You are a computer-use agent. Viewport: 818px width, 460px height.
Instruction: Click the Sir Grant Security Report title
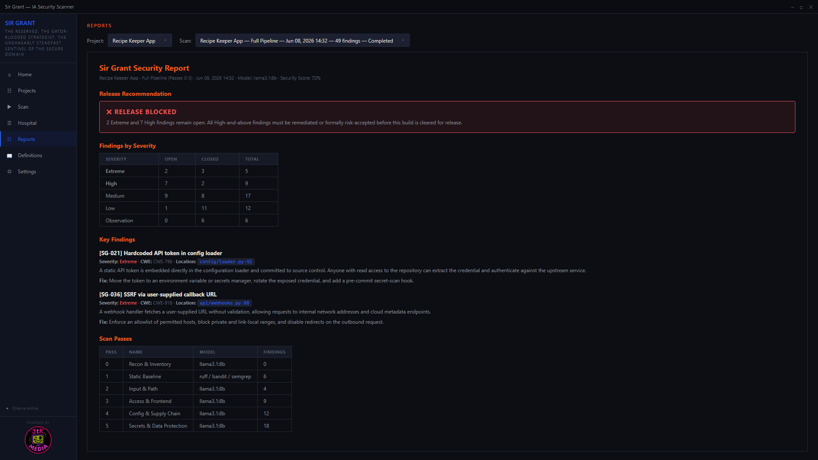coord(144,68)
